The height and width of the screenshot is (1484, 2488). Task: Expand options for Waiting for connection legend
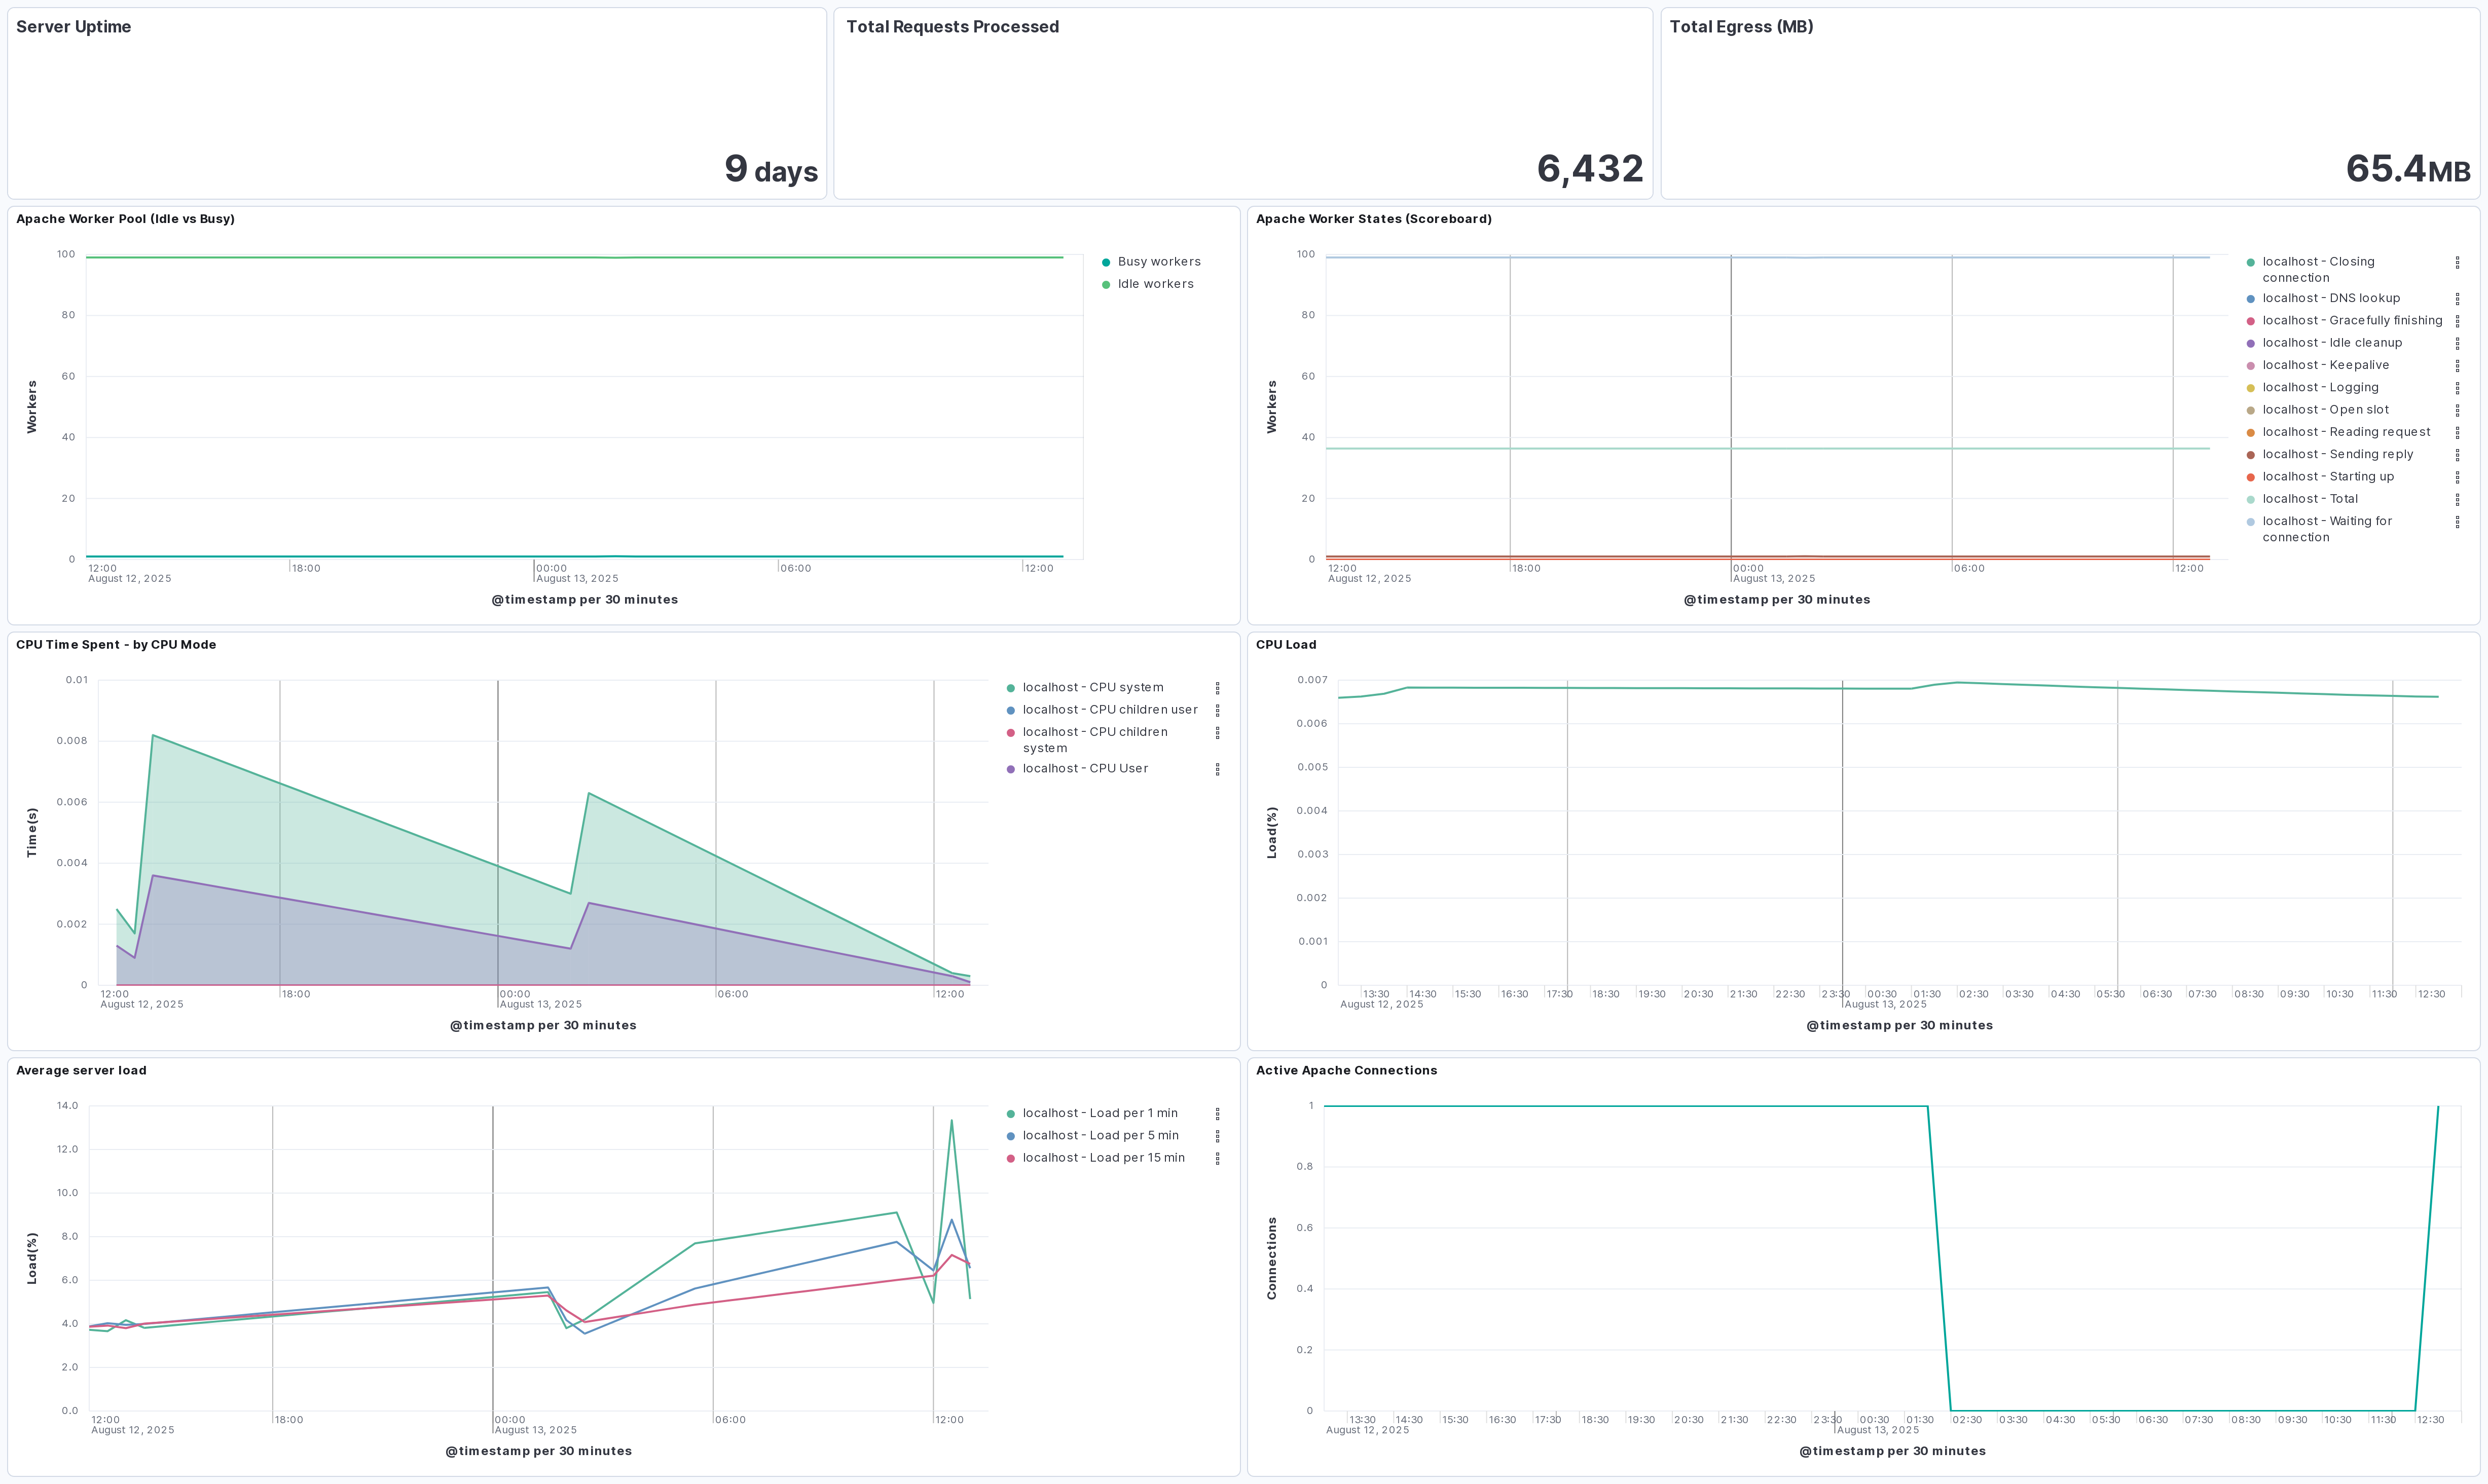pos(2457,522)
